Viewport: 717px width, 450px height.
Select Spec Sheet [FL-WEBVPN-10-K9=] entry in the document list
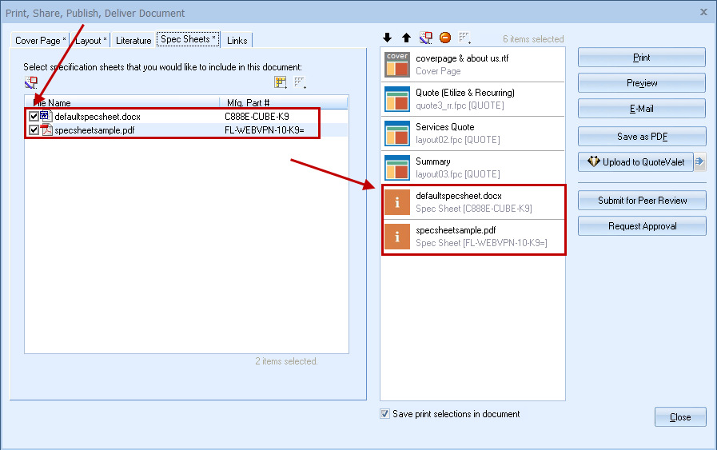click(474, 237)
